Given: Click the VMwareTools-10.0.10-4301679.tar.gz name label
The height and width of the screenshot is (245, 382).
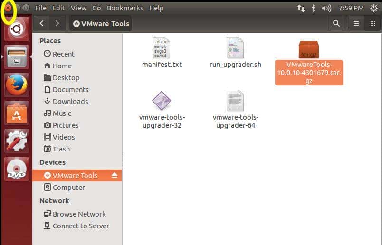Looking at the screenshot, I should (x=309, y=73).
